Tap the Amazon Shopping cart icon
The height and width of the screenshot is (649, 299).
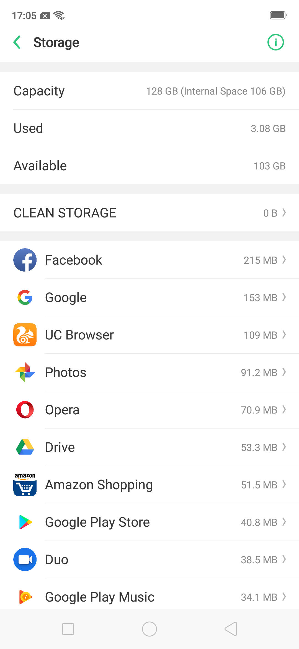(25, 485)
